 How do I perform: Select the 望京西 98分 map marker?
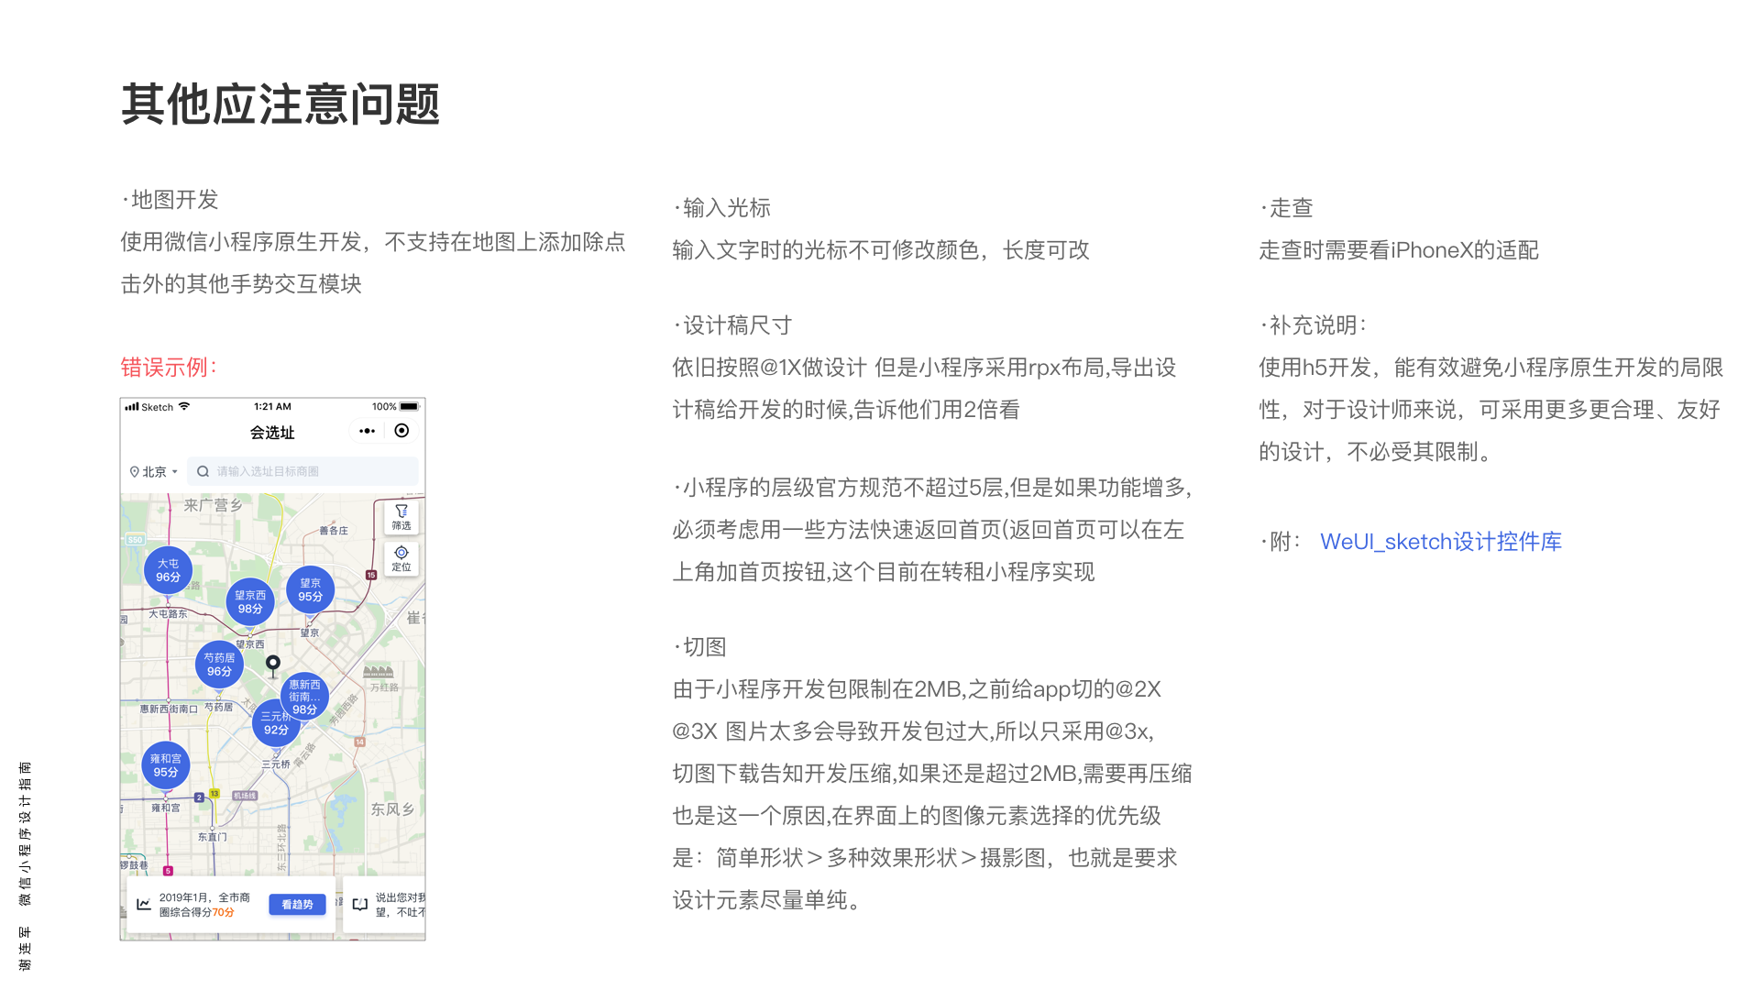(x=250, y=602)
